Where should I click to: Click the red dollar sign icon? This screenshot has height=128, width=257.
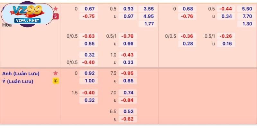(x=56, y=16)
